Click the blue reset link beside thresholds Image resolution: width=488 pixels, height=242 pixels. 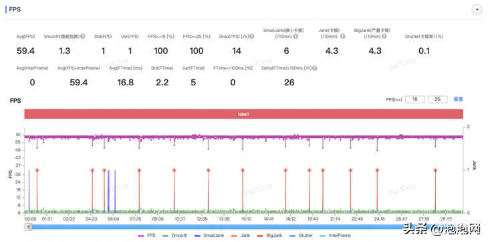[458, 99]
